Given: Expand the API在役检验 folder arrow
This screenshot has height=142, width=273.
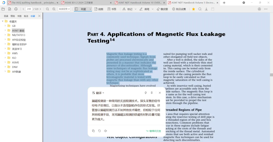Looking at the screenshot, I should (x=5, y=40).
